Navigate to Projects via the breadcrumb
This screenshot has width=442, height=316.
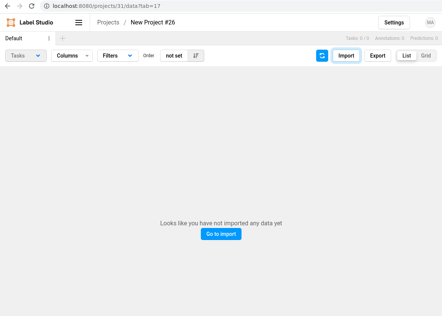[x=108, y=22]
